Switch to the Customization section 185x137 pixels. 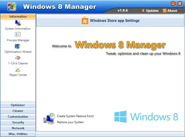[x=18, y=117]
